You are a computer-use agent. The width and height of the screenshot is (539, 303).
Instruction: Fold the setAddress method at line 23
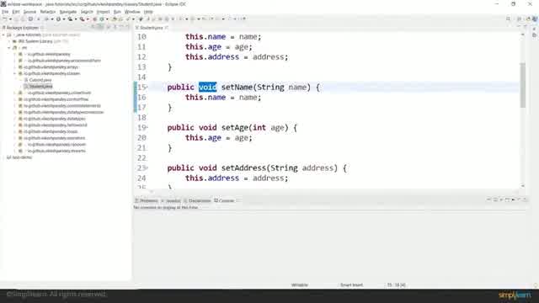point(147,168)
